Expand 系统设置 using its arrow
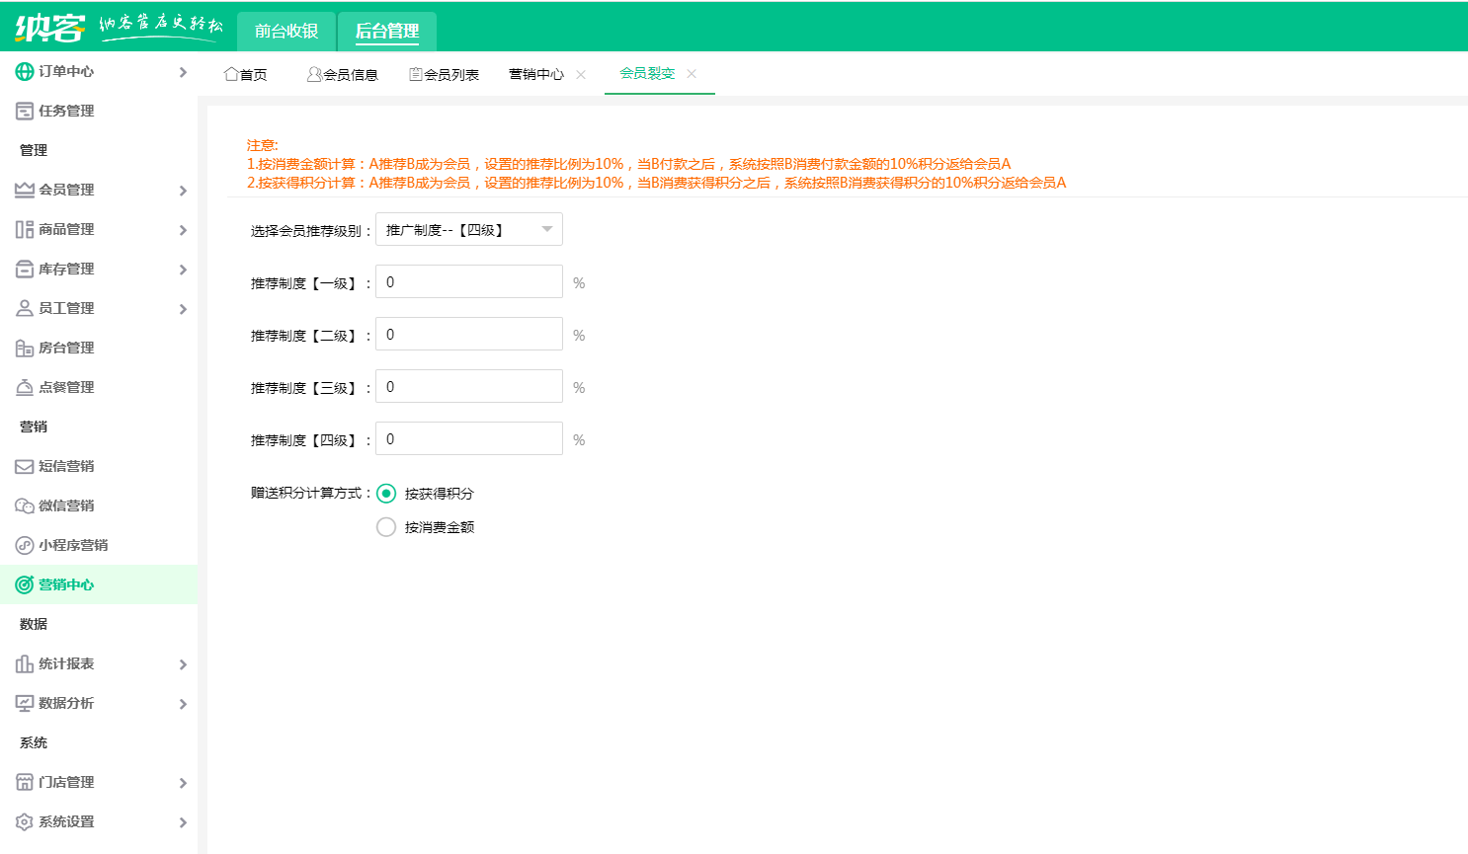 [x=183, y=821]
